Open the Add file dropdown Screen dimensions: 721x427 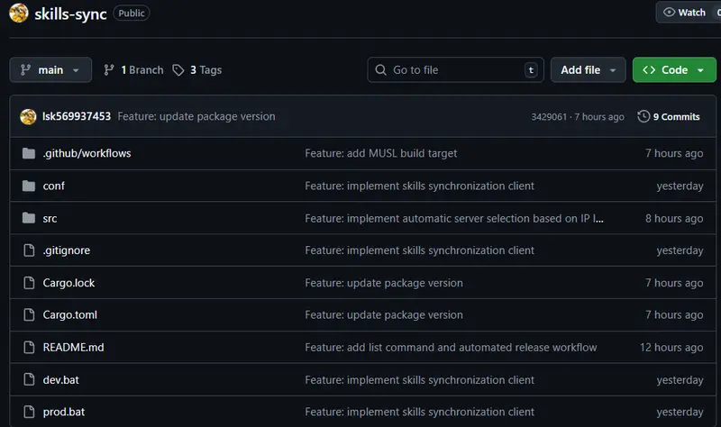coord(588,70)
